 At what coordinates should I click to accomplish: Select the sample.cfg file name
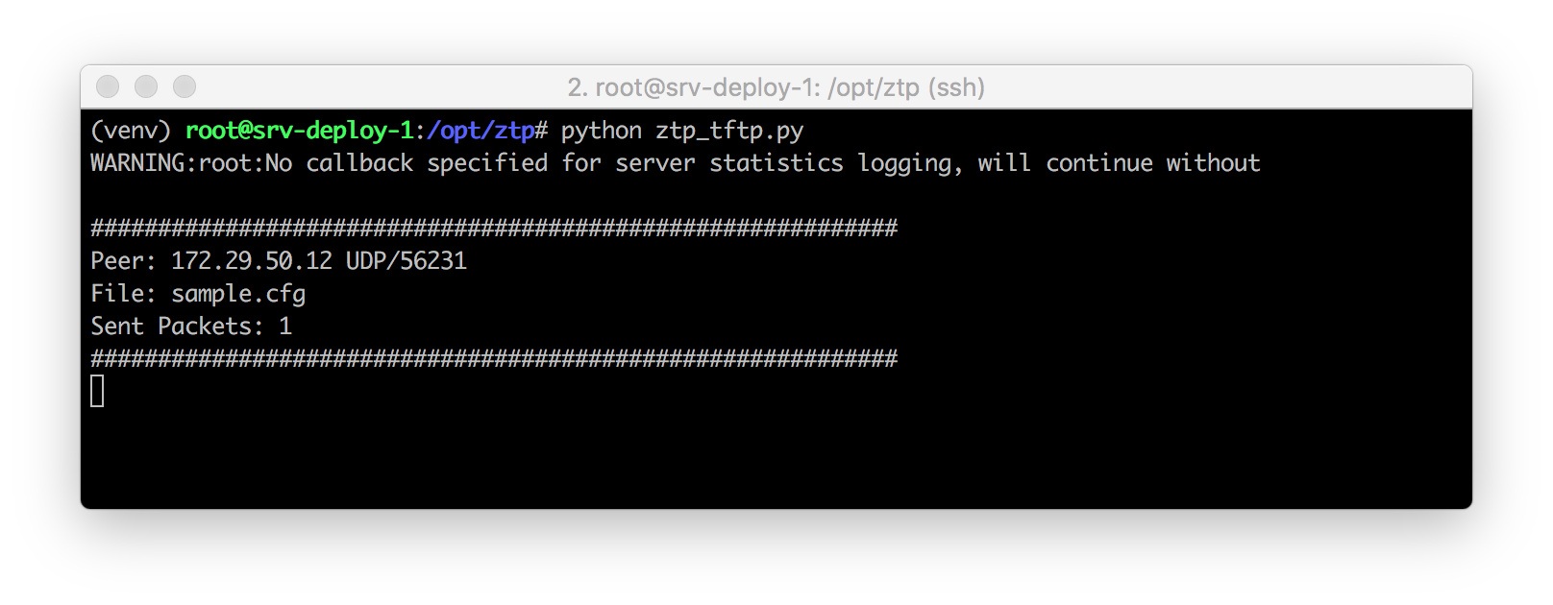[237, 293]
